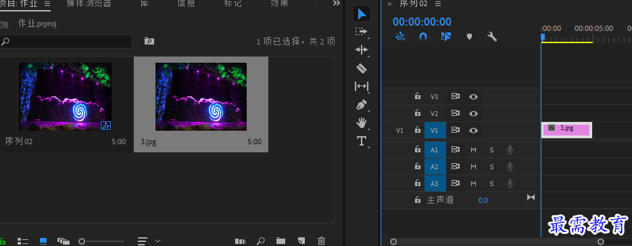The image size is (632, 246).
Task: Switch to the 效果 tab
Action: (279, 3)
